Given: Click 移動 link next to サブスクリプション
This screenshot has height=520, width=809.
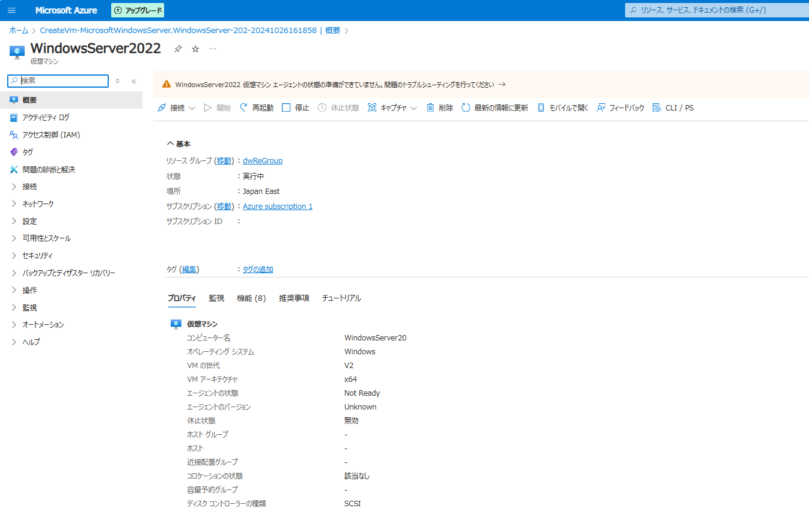Looking at the screenshot, I should click(x=224, y=207).
